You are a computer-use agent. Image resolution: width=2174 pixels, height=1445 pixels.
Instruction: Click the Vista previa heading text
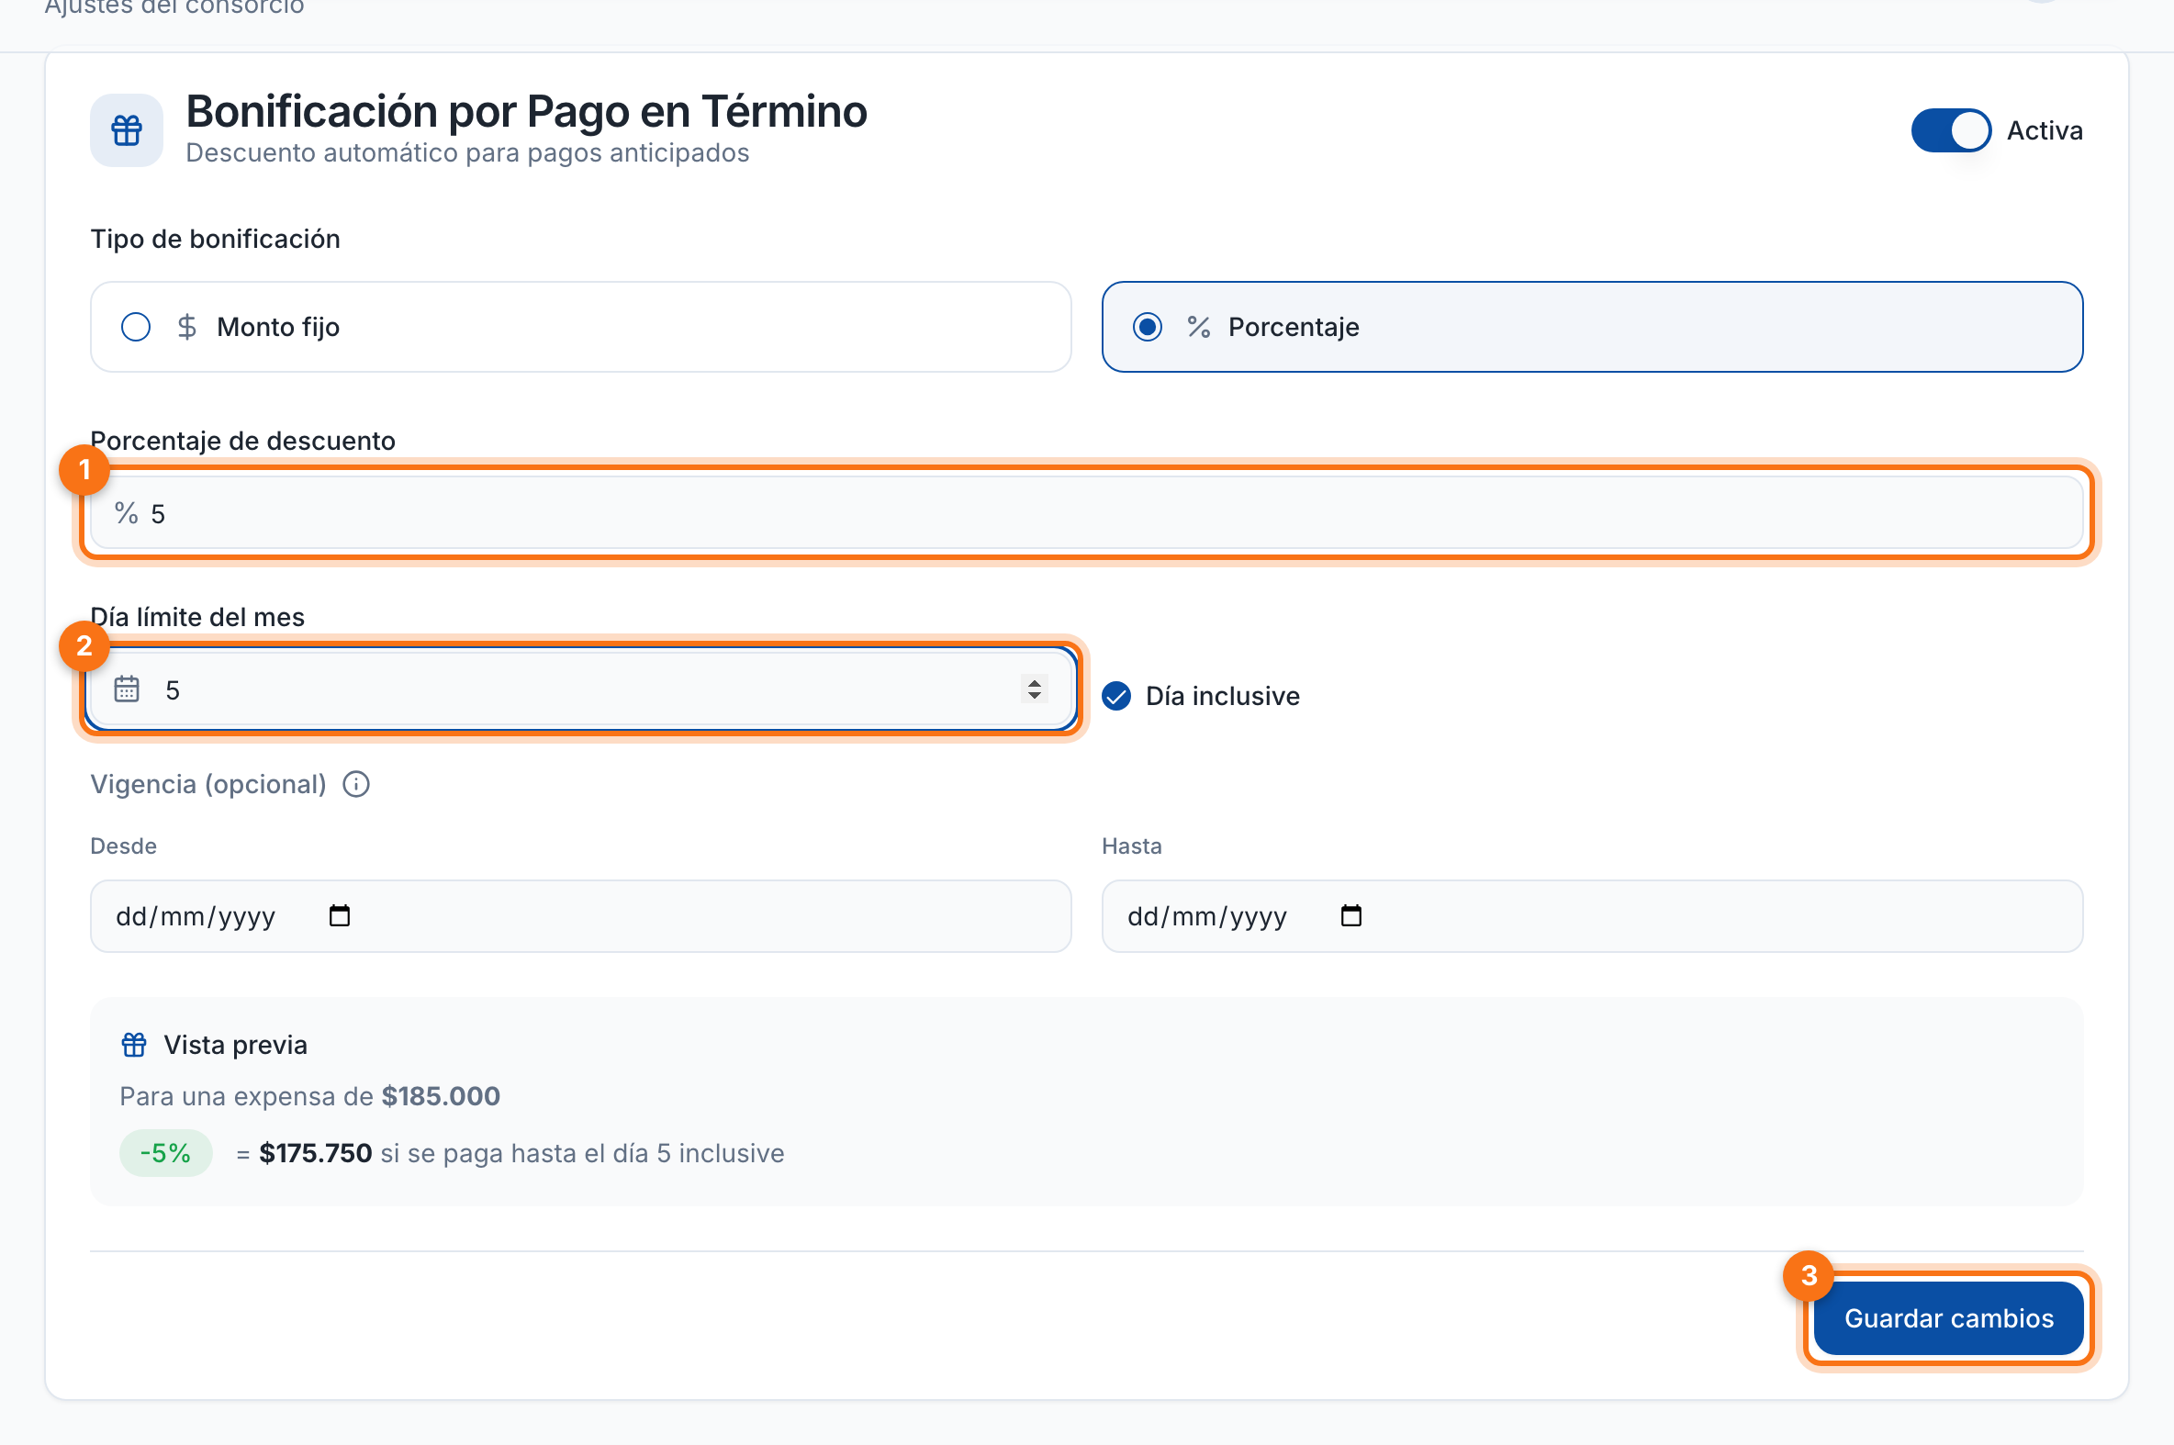click(236, 1045)
